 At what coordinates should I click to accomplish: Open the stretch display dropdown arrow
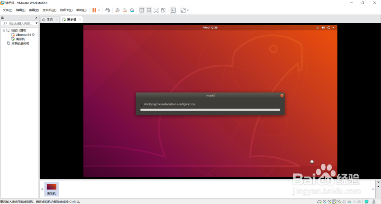(188, 10)
